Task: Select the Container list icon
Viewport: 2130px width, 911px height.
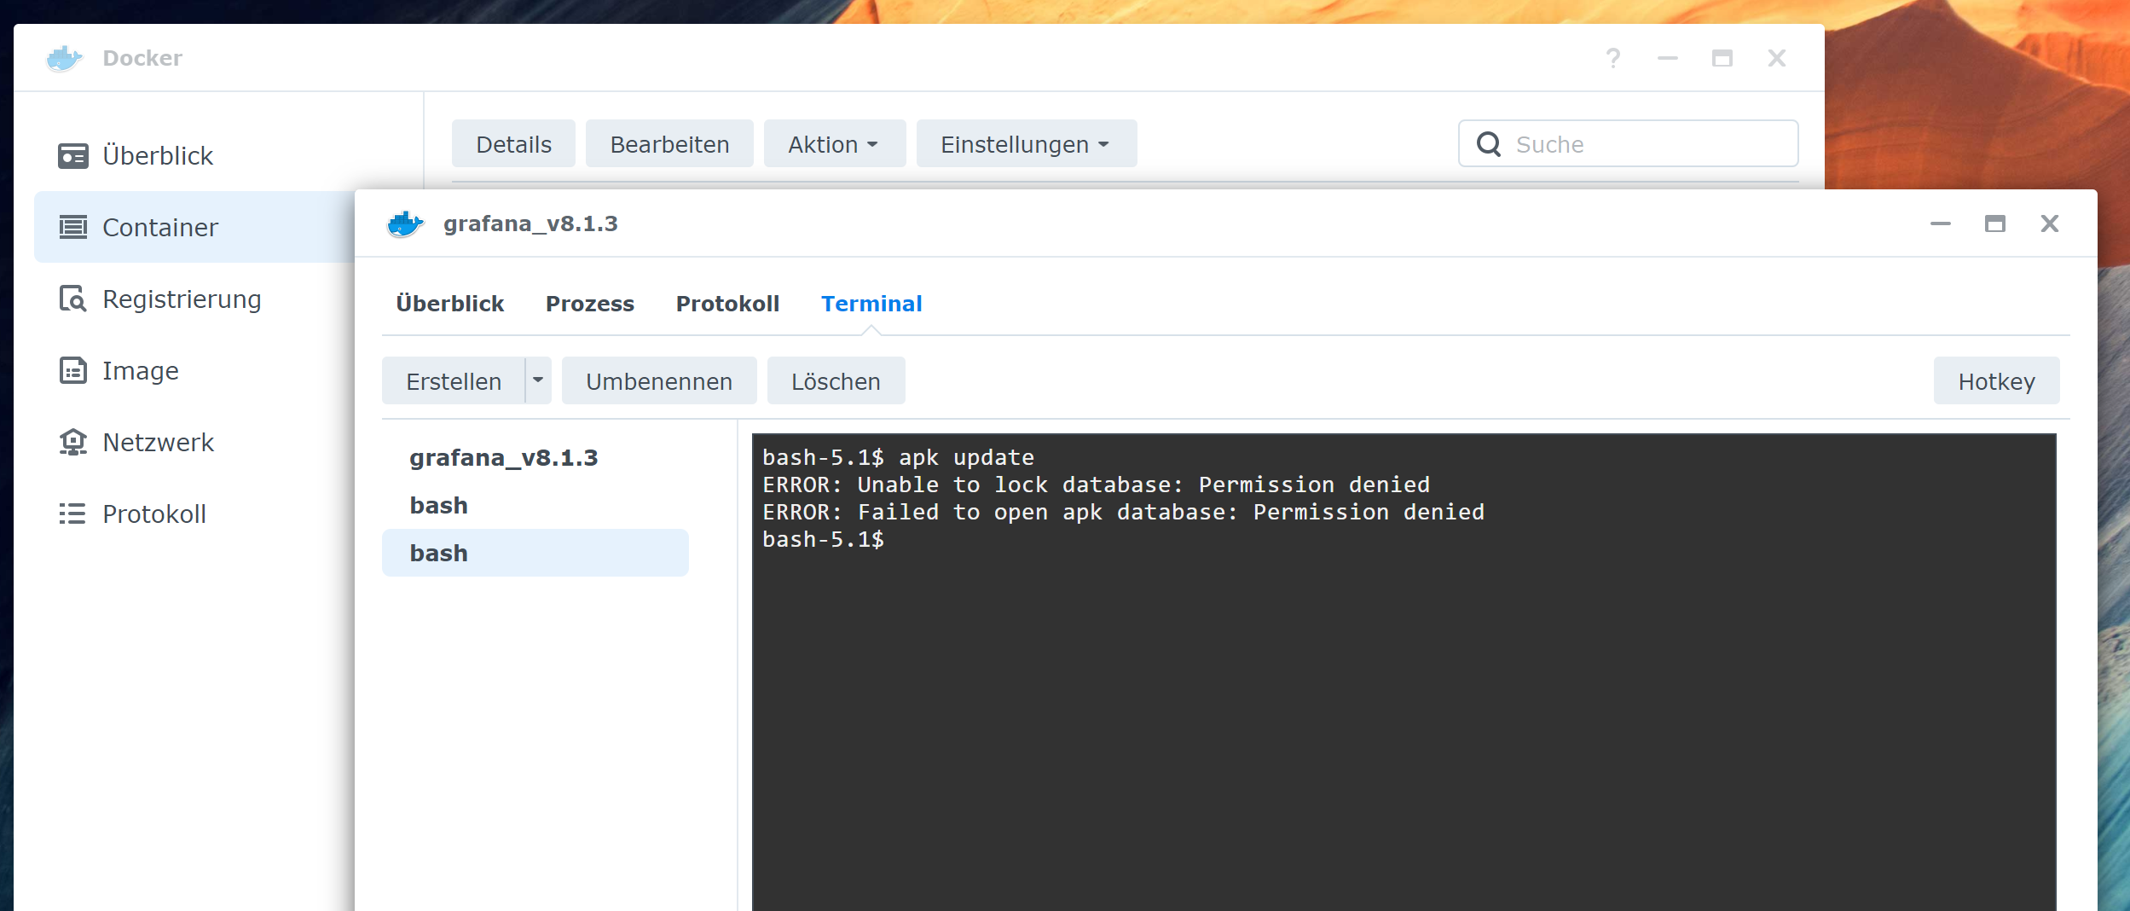Action: tap(73, 228)
